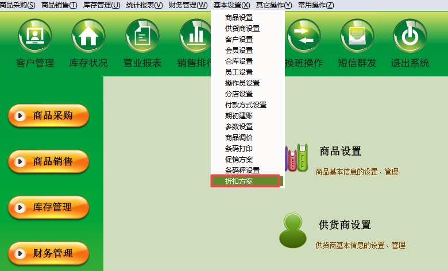Open the 常用操作(Z) menu
Screen dimensions: 448x271
tap(316, 5)
